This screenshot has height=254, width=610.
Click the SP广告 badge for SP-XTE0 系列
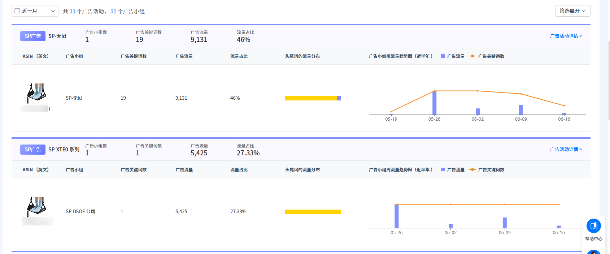(33, 150)
